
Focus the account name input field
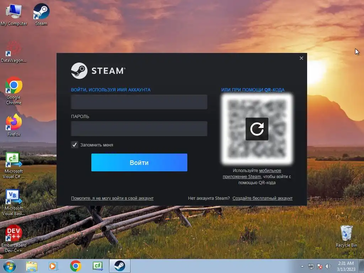coord(139,102)
